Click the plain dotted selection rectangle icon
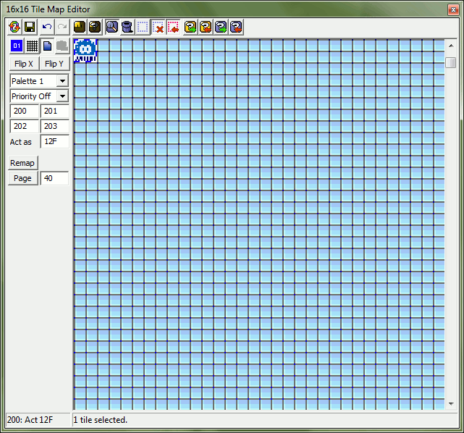 (143, 28)
